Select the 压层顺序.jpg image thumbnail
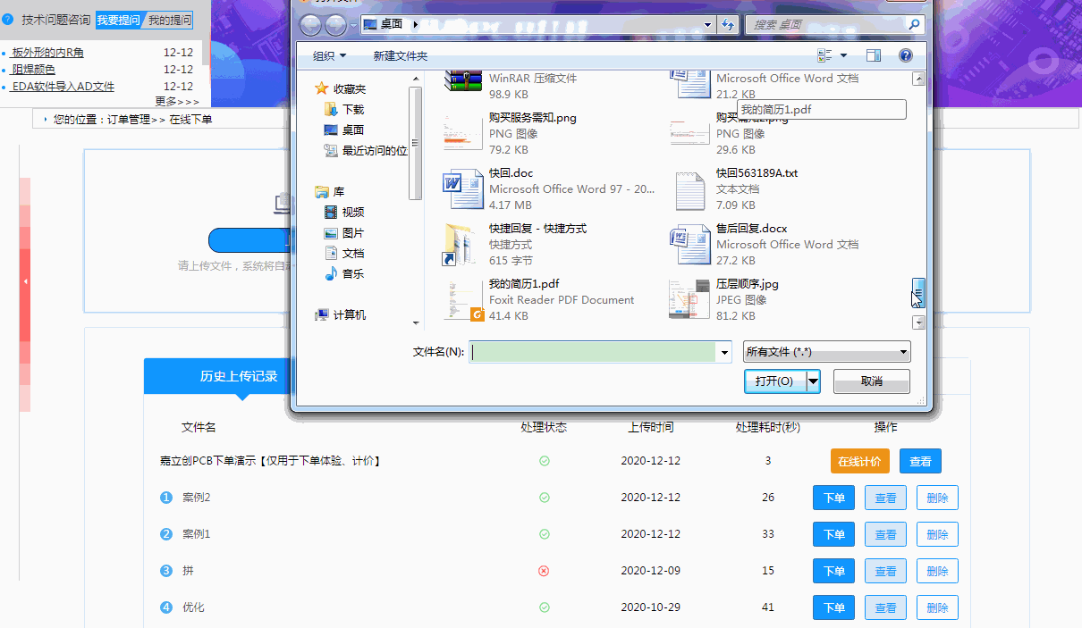Viewport: 1082px width, 628px height. click(689, 299)
